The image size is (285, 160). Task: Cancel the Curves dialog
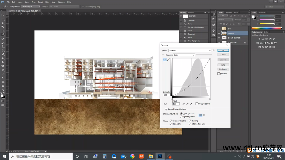(x=223, y=54)
